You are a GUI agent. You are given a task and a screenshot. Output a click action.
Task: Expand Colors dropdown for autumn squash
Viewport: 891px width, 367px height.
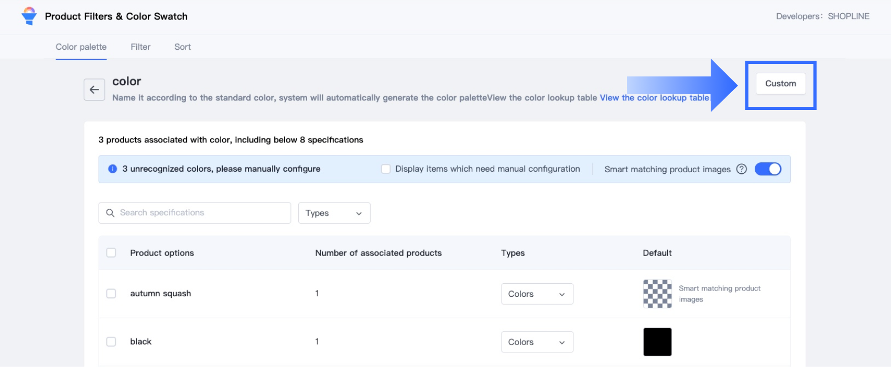(537, 294)
